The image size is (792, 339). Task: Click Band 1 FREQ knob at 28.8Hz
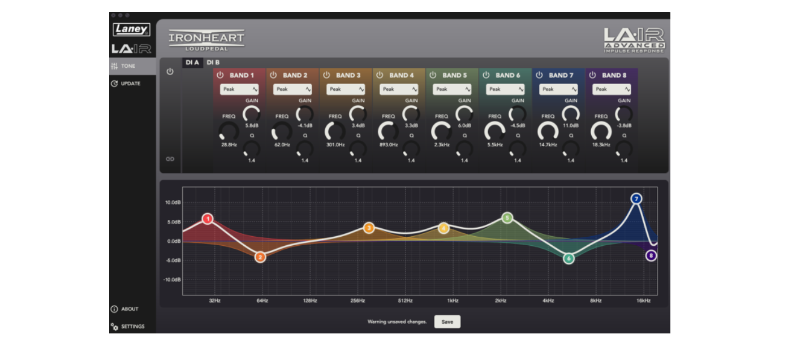pos(229,132)
